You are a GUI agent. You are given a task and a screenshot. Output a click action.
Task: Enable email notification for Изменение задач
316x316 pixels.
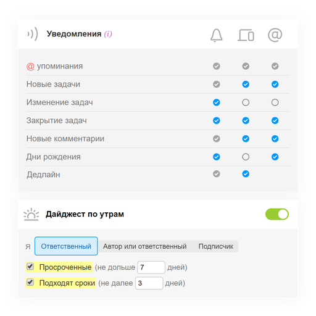point(275,102)
